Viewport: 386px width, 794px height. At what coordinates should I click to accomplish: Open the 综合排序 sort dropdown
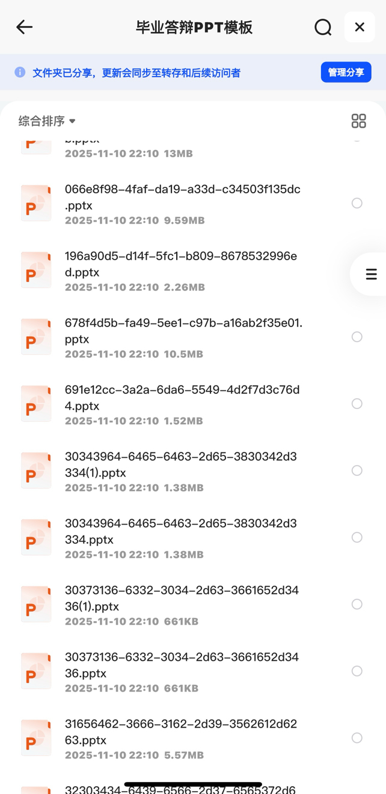(x=47, y=121)
